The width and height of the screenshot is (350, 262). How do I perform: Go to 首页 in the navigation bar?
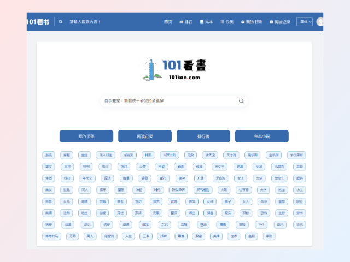pos(168,22)
